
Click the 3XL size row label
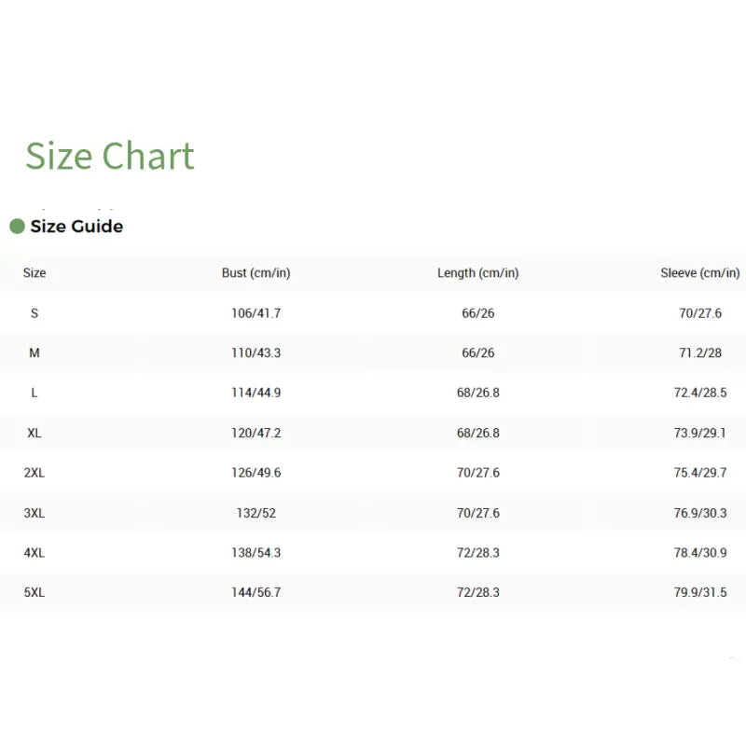35,513
